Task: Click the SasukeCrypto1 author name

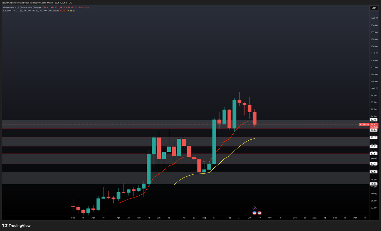Action: click(x=9, y=3)
